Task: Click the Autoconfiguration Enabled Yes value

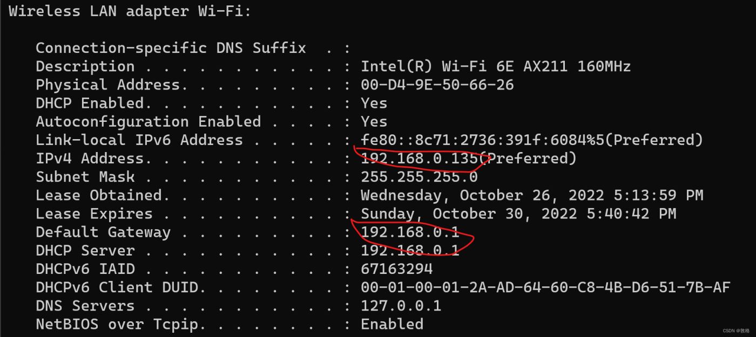Action: pyautogui.click(x=374, y=121)
